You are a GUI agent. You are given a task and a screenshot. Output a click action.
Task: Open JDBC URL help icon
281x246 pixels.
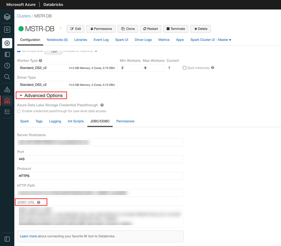pyautogui.click(x=39, y=202)
